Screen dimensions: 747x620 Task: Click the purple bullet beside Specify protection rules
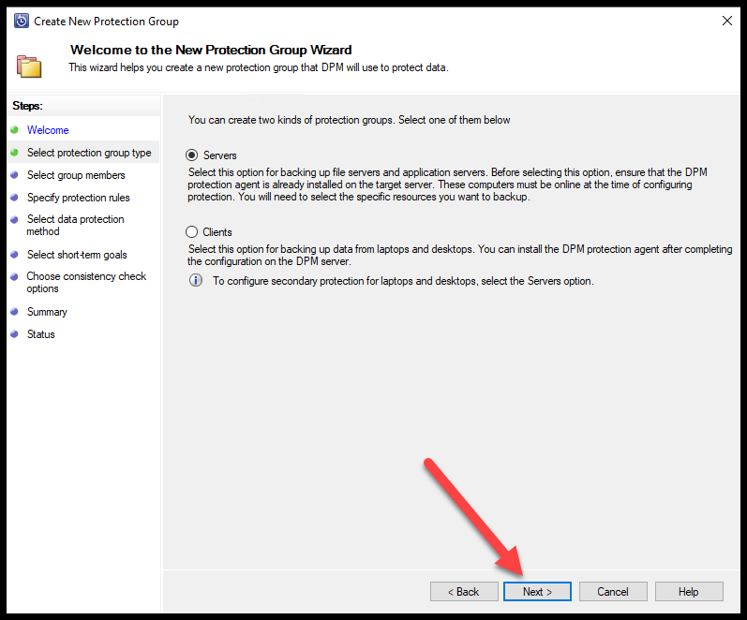tap(14, 197)
